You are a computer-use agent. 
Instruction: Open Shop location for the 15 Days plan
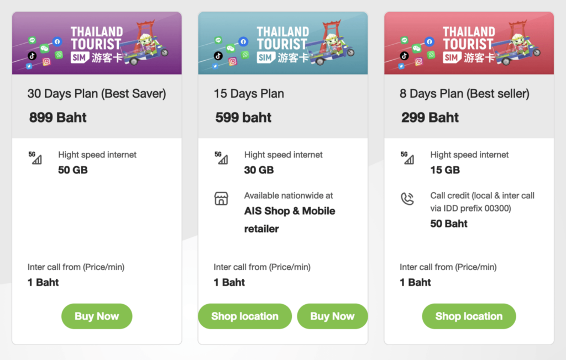pyautogui.click(x=245, y=316)
